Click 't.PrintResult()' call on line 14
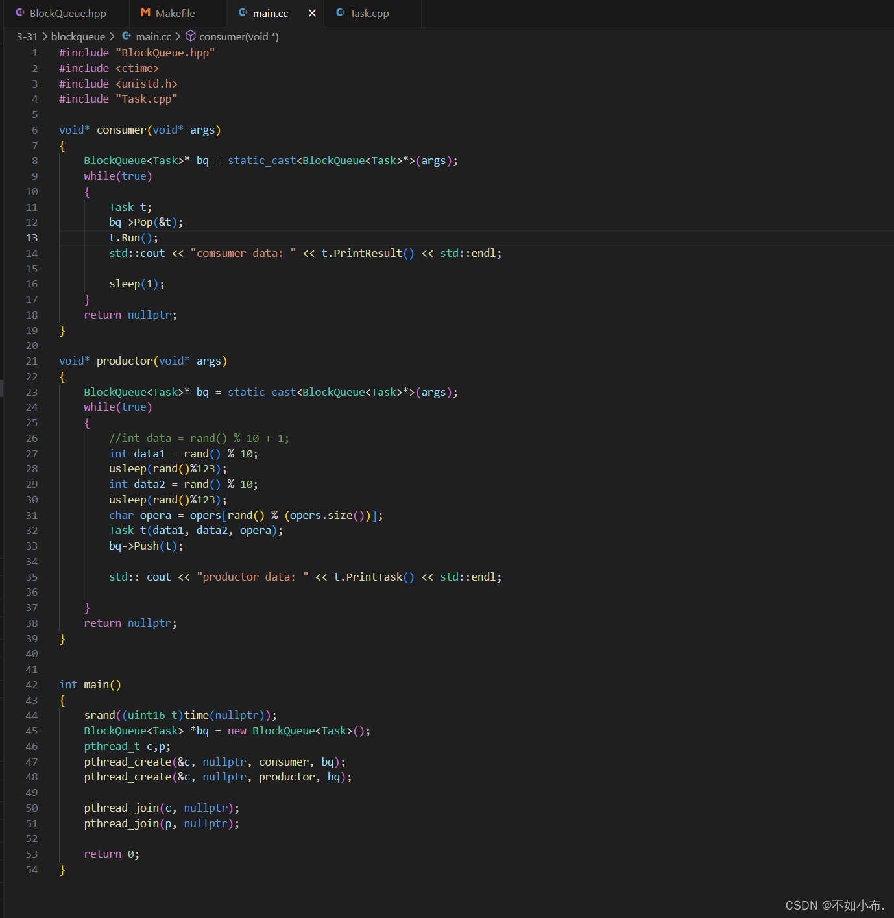894x918 pixels. pyautogui.click(x=368, y=254)
